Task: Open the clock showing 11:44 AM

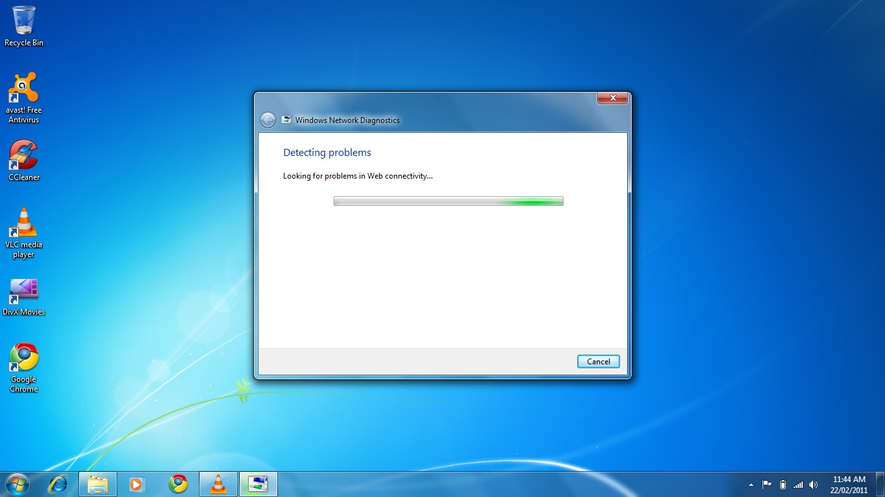Action: (x=849, y=485)
